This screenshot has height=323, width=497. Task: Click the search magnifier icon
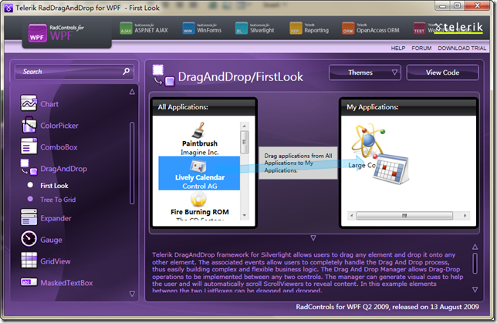[x=126, y=71]
